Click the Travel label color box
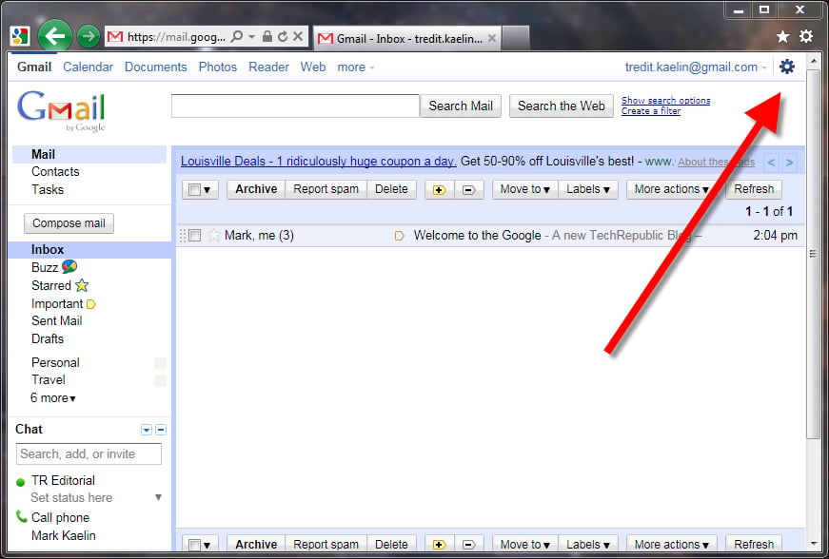 point(160,380)
